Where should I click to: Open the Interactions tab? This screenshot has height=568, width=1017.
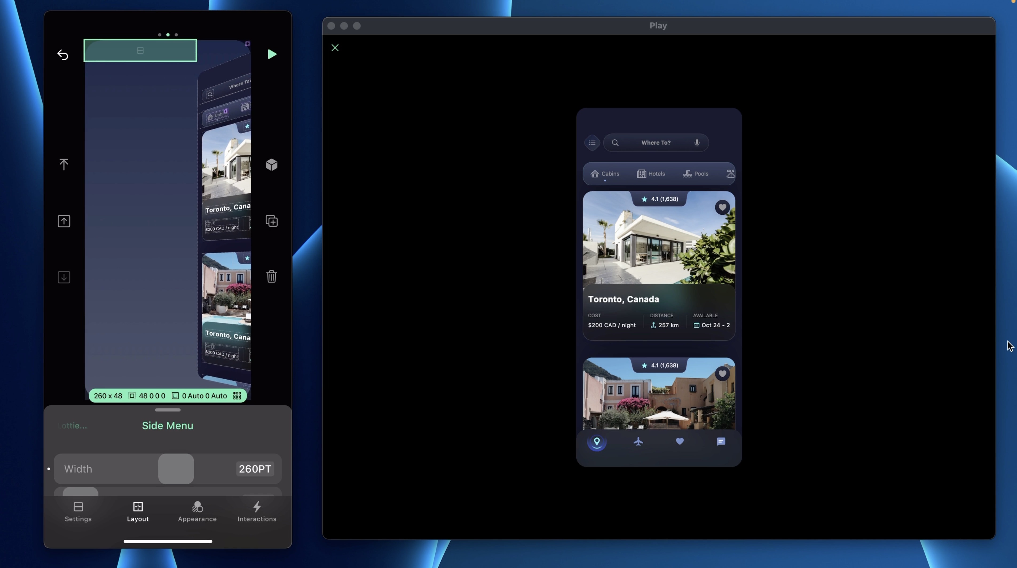click(x=257, y=512)
